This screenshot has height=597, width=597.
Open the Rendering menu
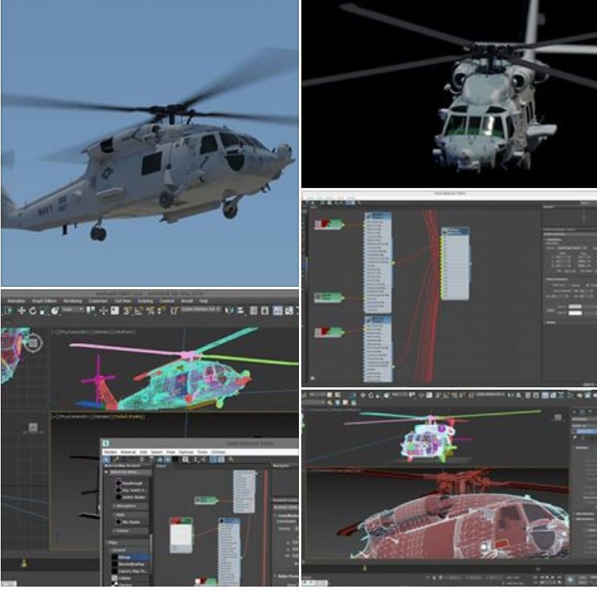tap(72, 301)
